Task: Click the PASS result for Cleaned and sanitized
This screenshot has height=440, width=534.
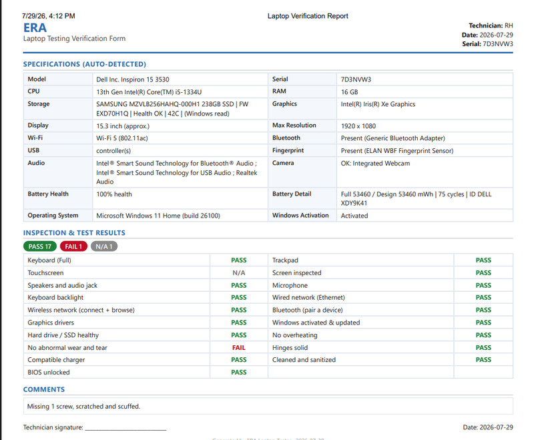Action: click(483, 360)
